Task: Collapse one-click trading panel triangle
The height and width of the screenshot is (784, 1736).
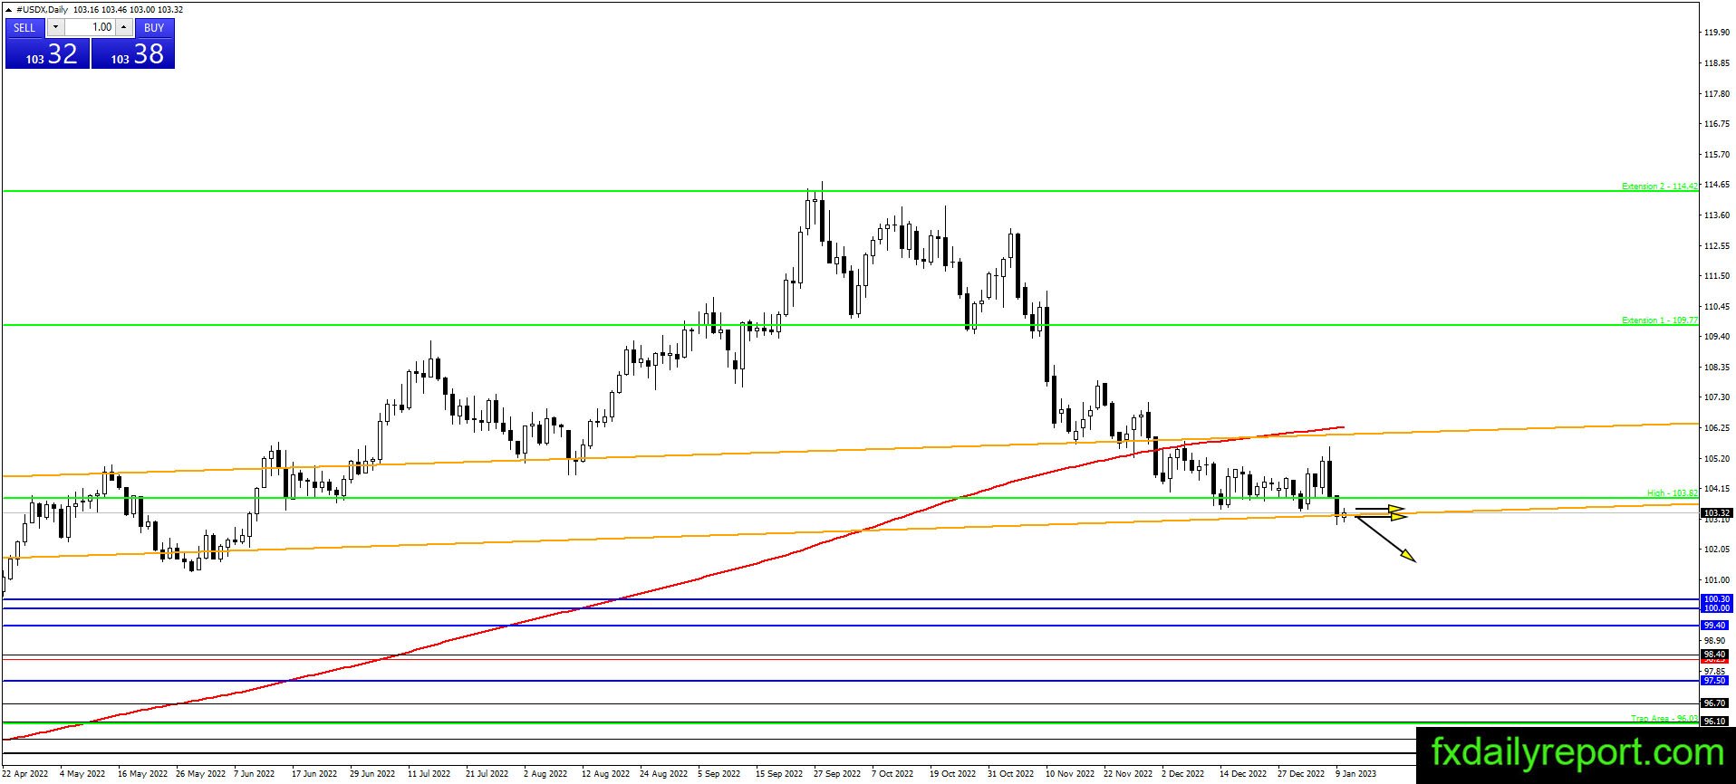Action: tap(9, 9)
